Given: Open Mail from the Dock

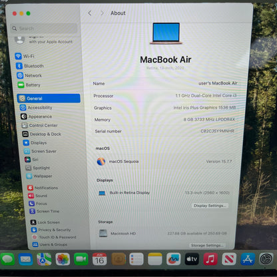Looking at the screenshot, I should (26, 259).
